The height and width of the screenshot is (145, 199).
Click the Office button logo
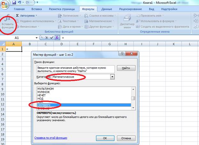[4, 5]
